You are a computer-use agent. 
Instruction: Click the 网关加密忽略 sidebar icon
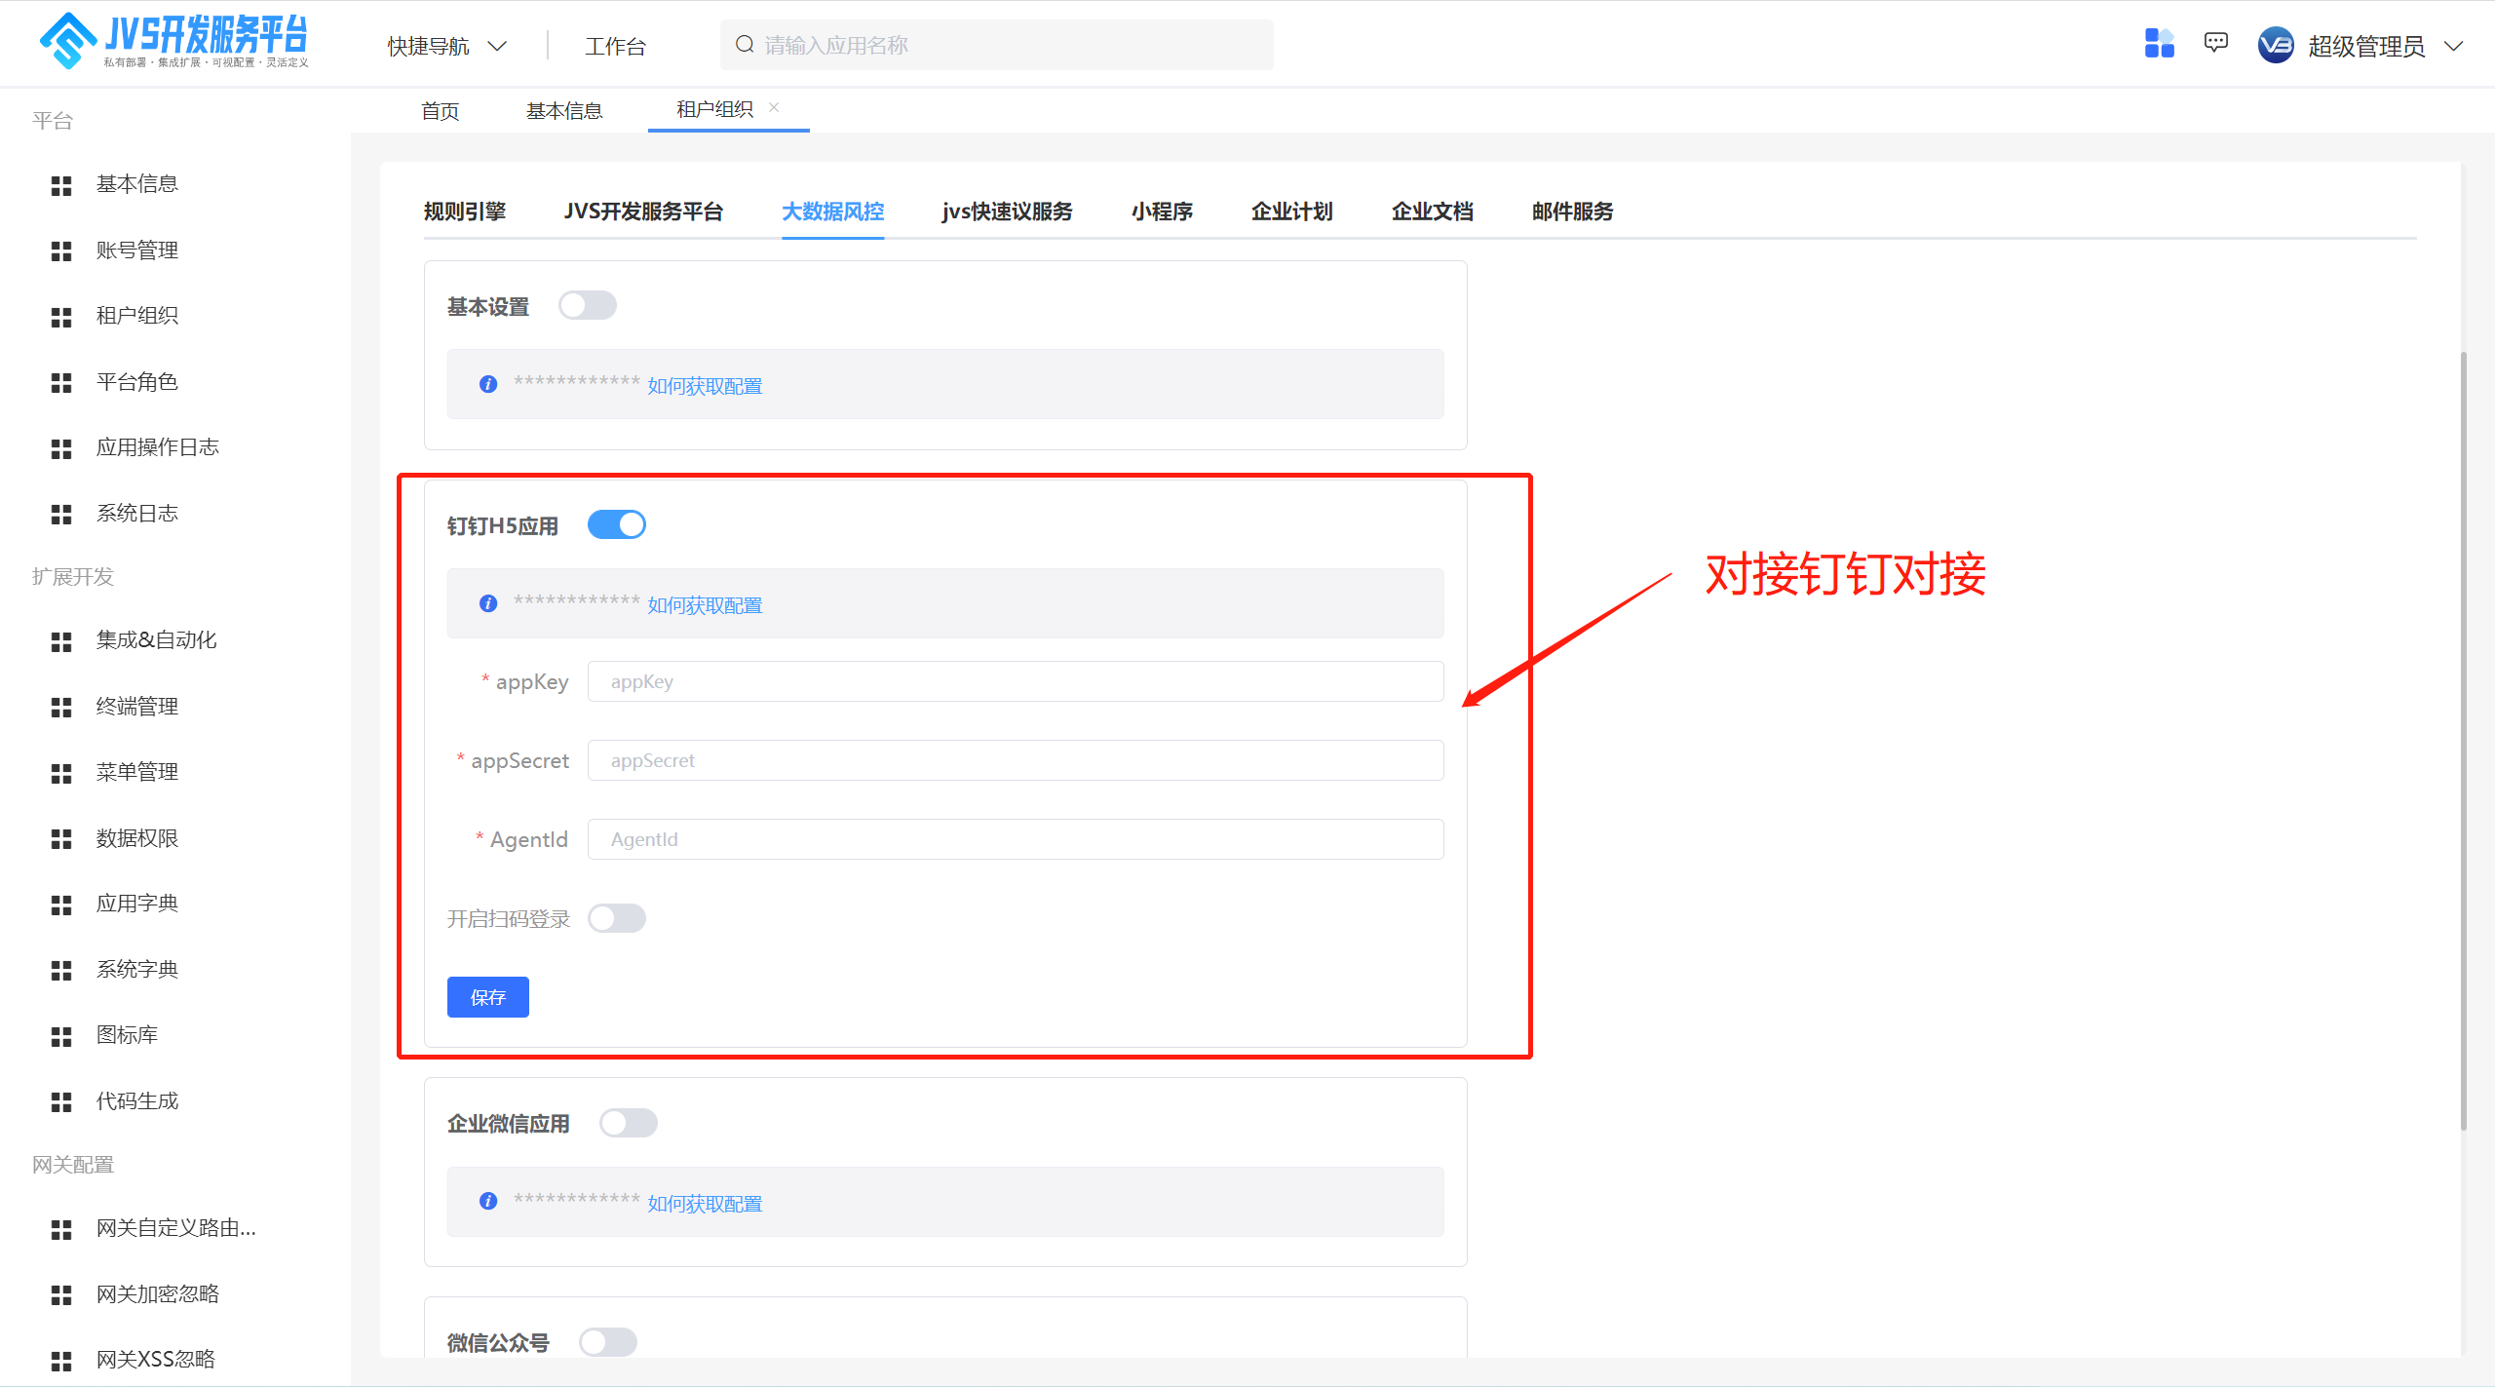pyautogui.click(x=61, y=1295)
